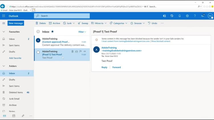The height and width of the screenshot is (120, 214).
Task: Click Show blocked content link
Action: (161, 41)
